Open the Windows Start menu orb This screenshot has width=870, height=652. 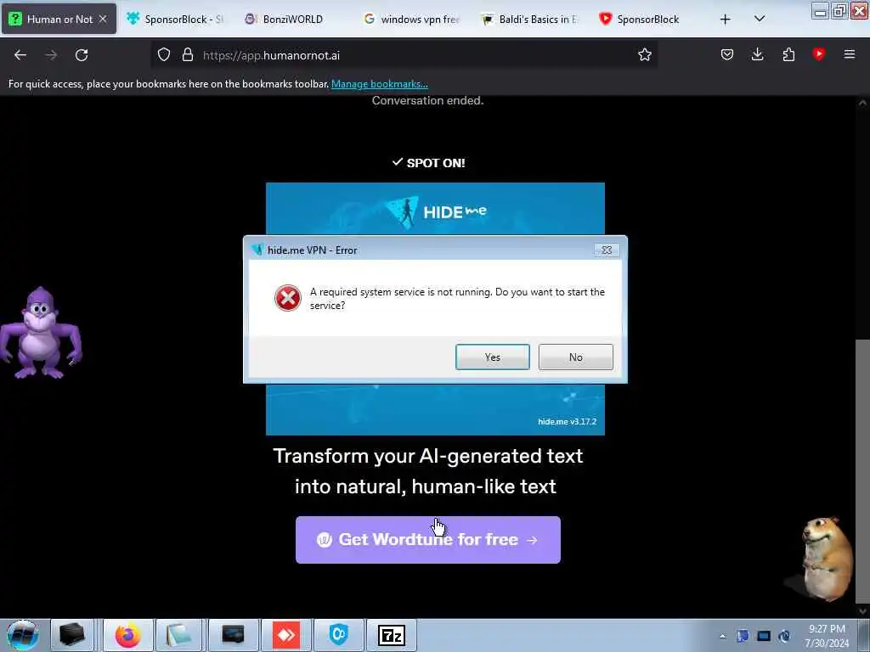click(23, 635)
